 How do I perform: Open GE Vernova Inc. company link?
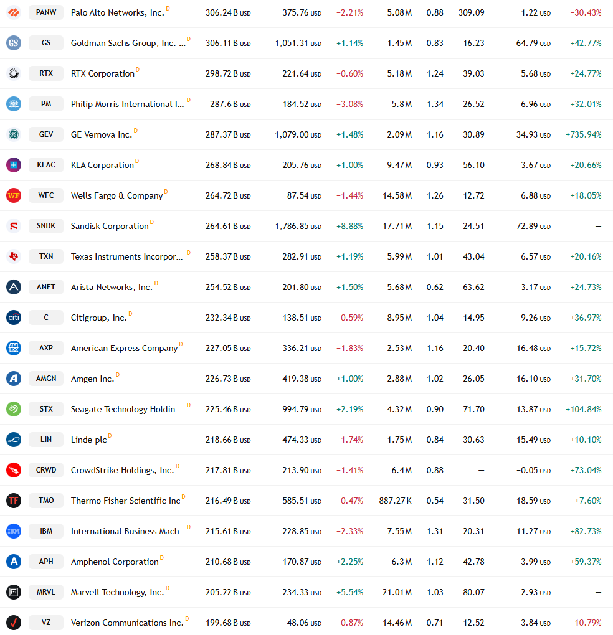point(102,134)
